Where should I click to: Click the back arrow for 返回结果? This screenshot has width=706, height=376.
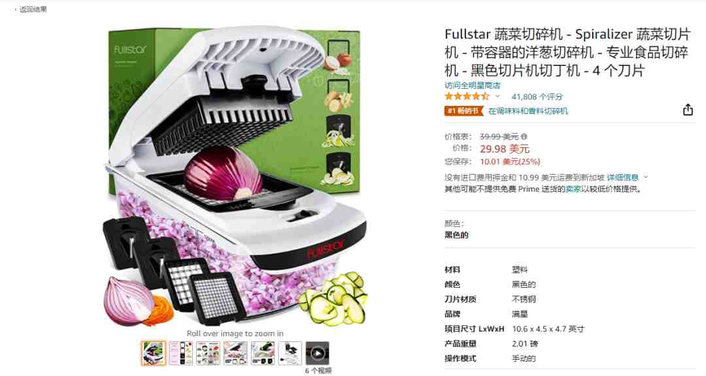[16, 9]
